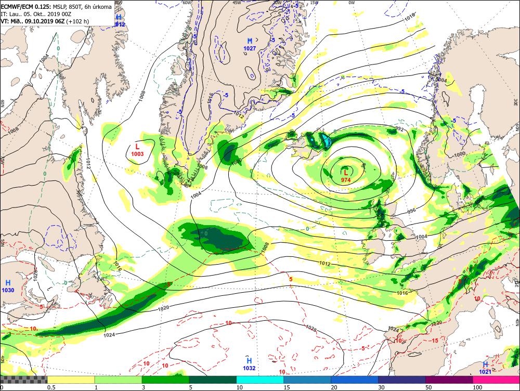This screenshot has width=520, height=391.
Task: Click the red '5' isotherm label in mid-Atlantic
Action: [x=291, y=279]
